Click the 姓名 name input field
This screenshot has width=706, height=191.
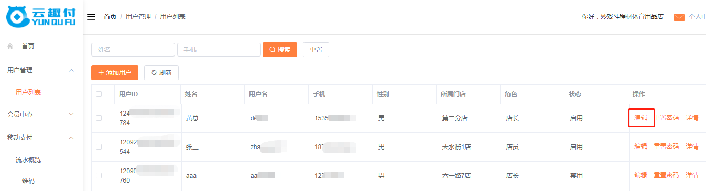133,50
